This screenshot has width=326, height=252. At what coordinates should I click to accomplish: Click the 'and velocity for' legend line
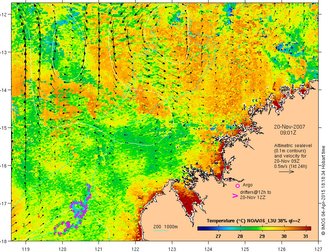(x=290, y=156)
